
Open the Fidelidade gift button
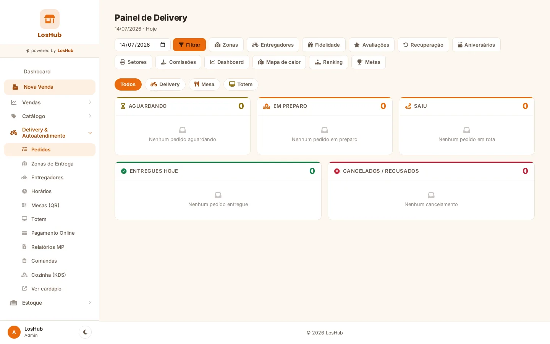(x=324, y=45)
